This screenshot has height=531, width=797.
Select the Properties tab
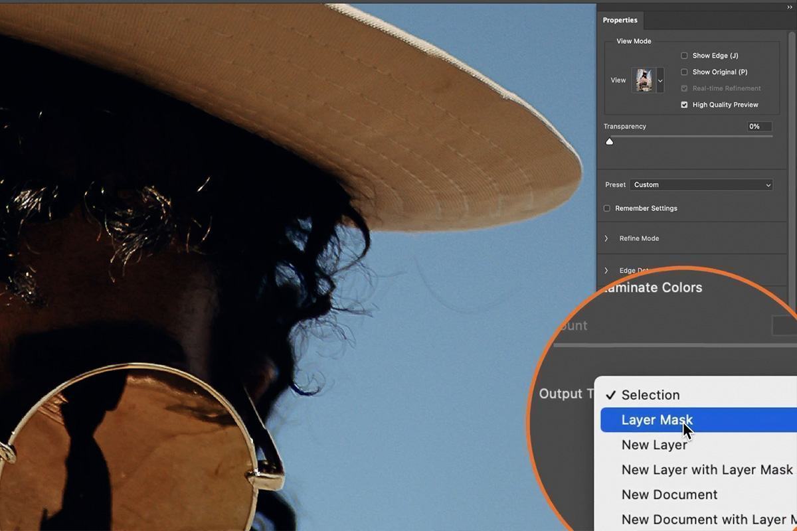620,21
